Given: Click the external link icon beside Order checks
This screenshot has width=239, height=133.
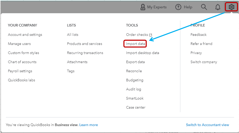Looking at the screenshot, I should pos(150,35).
